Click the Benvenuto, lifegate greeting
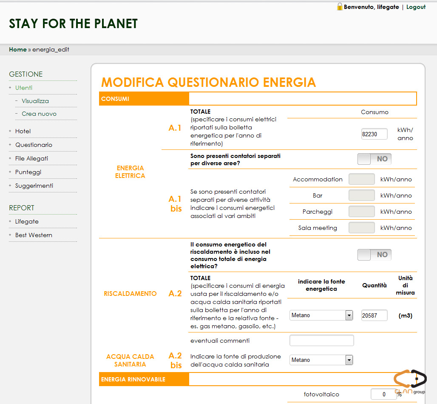Image resolution: width=437 pixels, height=404 pixels. point(371,7)
